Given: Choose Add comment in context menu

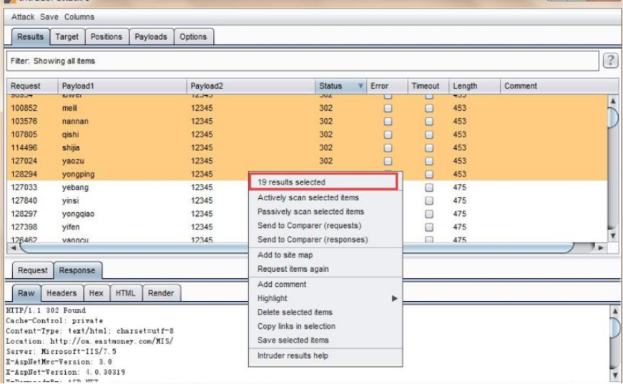Looking at the screenshot, I should click(x=282, y=285).
